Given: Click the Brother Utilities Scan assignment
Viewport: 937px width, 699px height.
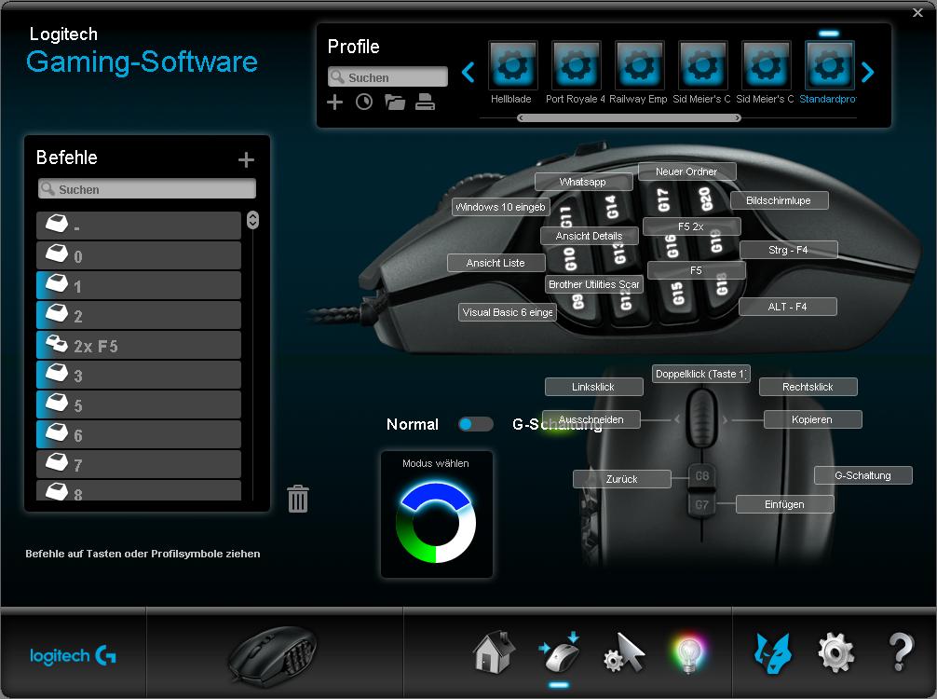Looking at the screenshot, I should [x=594, y=284].
